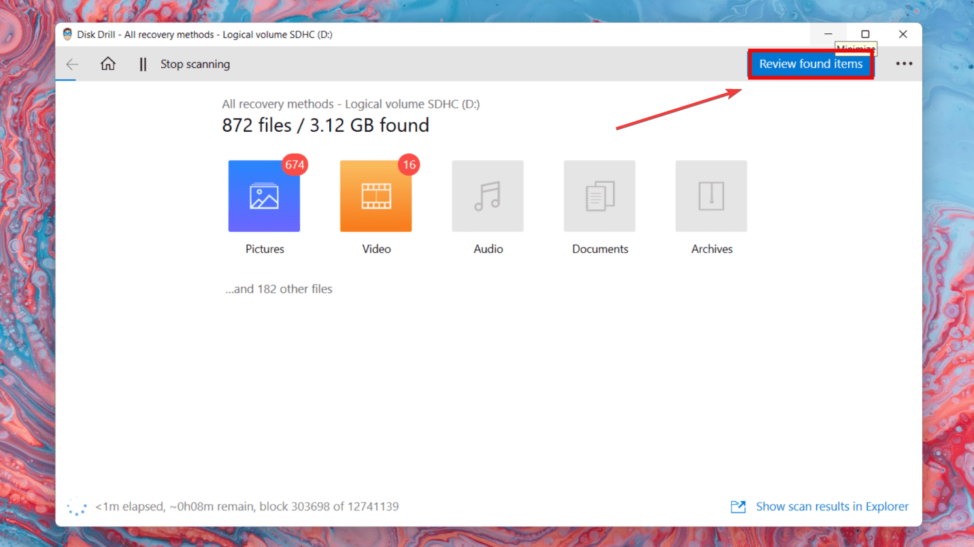974x547 pixels.
Task: Click the Video label text
Action: click(376, 249)
